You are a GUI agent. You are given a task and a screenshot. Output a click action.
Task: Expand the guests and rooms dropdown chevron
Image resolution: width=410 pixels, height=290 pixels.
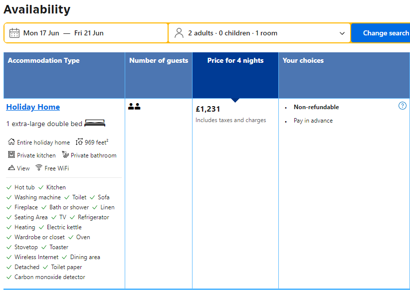(x=342, y=33)
